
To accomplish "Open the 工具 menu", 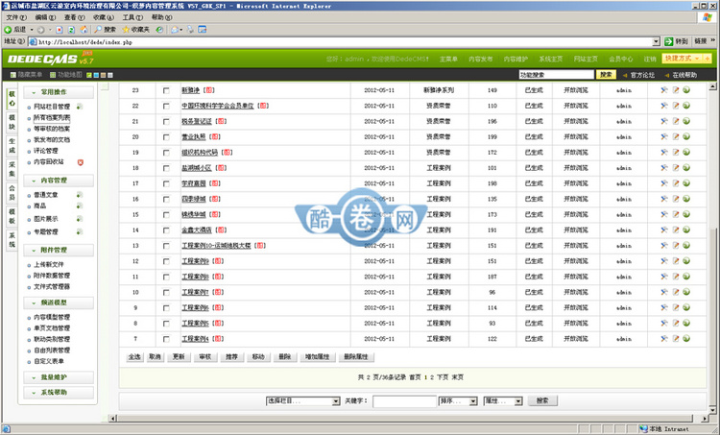I will tap(132, 17).
